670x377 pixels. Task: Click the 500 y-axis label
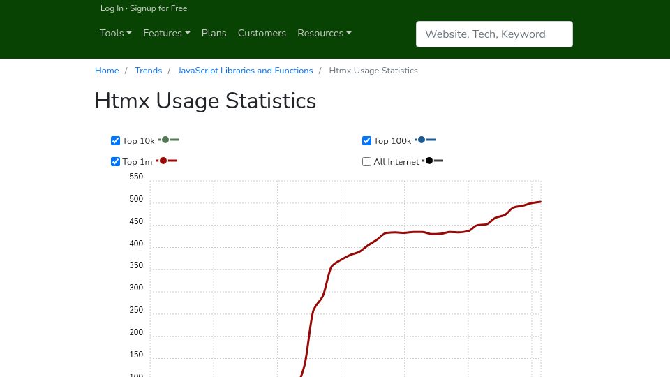tap(136, 199)
